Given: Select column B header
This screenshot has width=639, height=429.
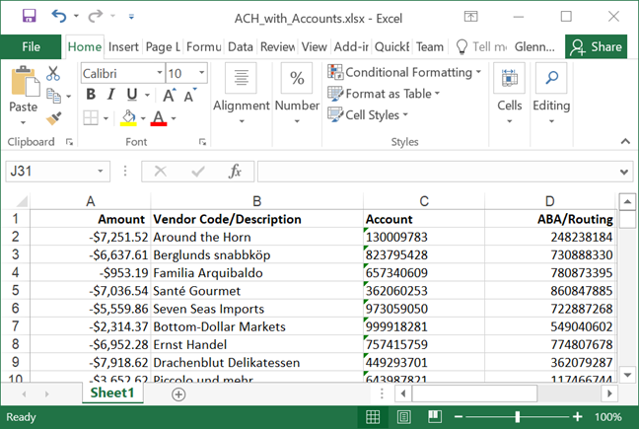Looking at the screenshot, I should (x=256, y=201).
